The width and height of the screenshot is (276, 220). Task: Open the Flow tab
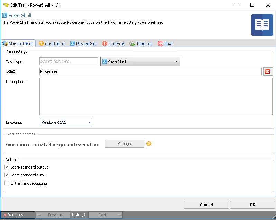pos(165,44)
